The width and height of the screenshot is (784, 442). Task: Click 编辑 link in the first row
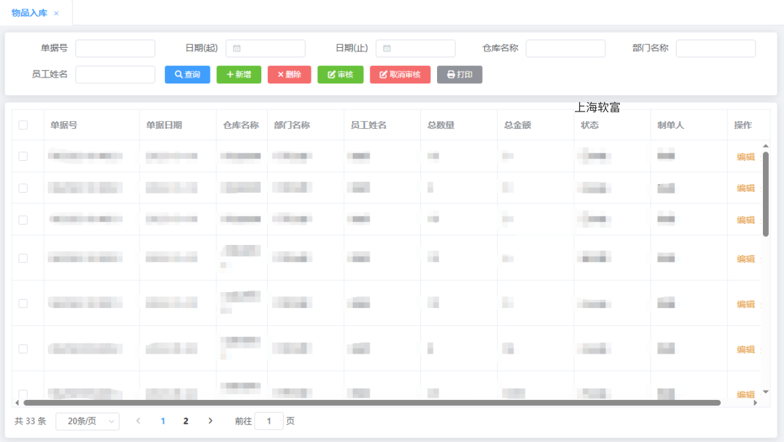746,157
